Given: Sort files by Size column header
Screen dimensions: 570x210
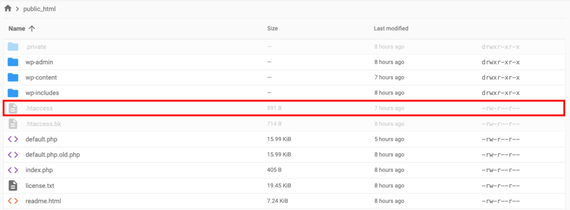Looking at the screenshot, I should [272, 28].
